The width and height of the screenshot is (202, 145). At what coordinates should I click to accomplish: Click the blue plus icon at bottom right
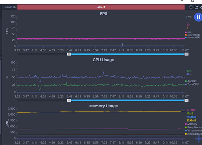pyautogui.click(x=199, y=139)
